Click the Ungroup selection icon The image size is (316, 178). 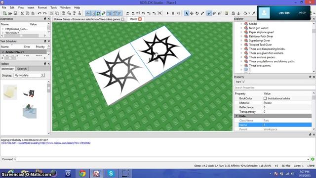click(57, 13)
